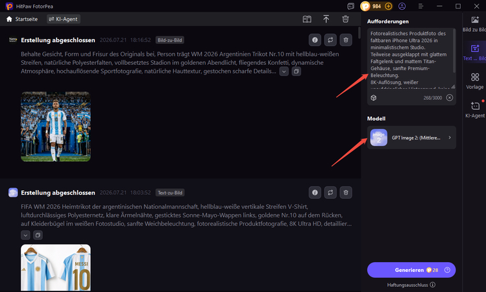
Task: Click the cube icon below the prompt
Action: coord(374,98)
